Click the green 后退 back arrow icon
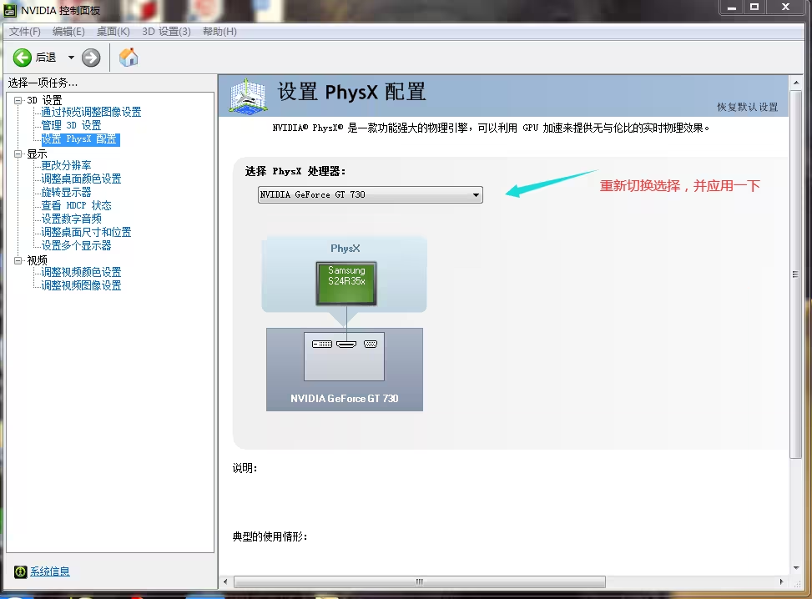Viewport: 812px width, 599px height. [x=22, y=58]
